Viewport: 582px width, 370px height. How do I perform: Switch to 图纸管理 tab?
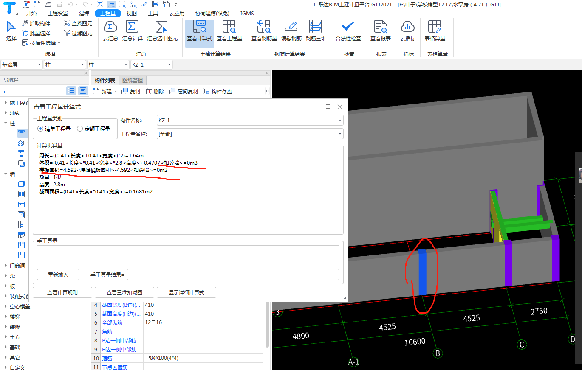133,80
